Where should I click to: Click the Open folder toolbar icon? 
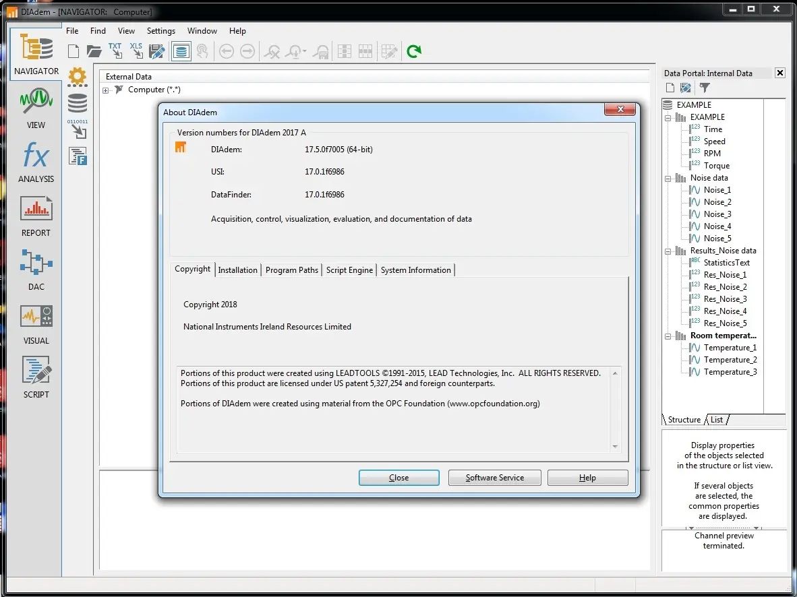pos(94,51)
